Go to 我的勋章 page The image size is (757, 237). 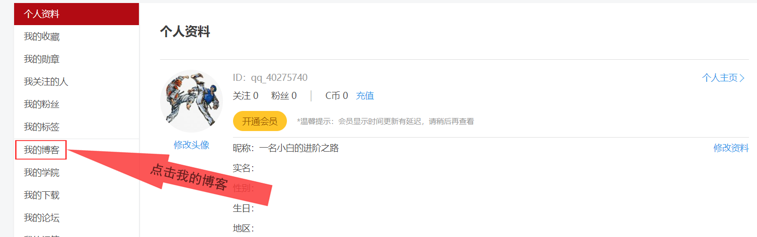click(77, 59)
